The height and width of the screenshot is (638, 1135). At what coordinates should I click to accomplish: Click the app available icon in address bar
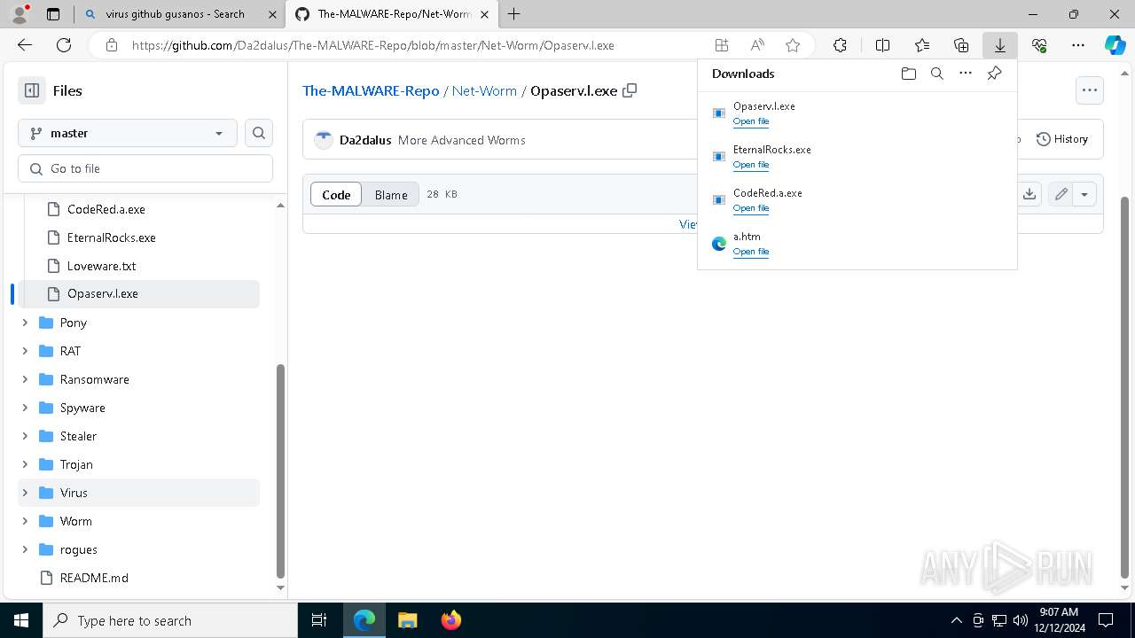(x=722, y=45)
